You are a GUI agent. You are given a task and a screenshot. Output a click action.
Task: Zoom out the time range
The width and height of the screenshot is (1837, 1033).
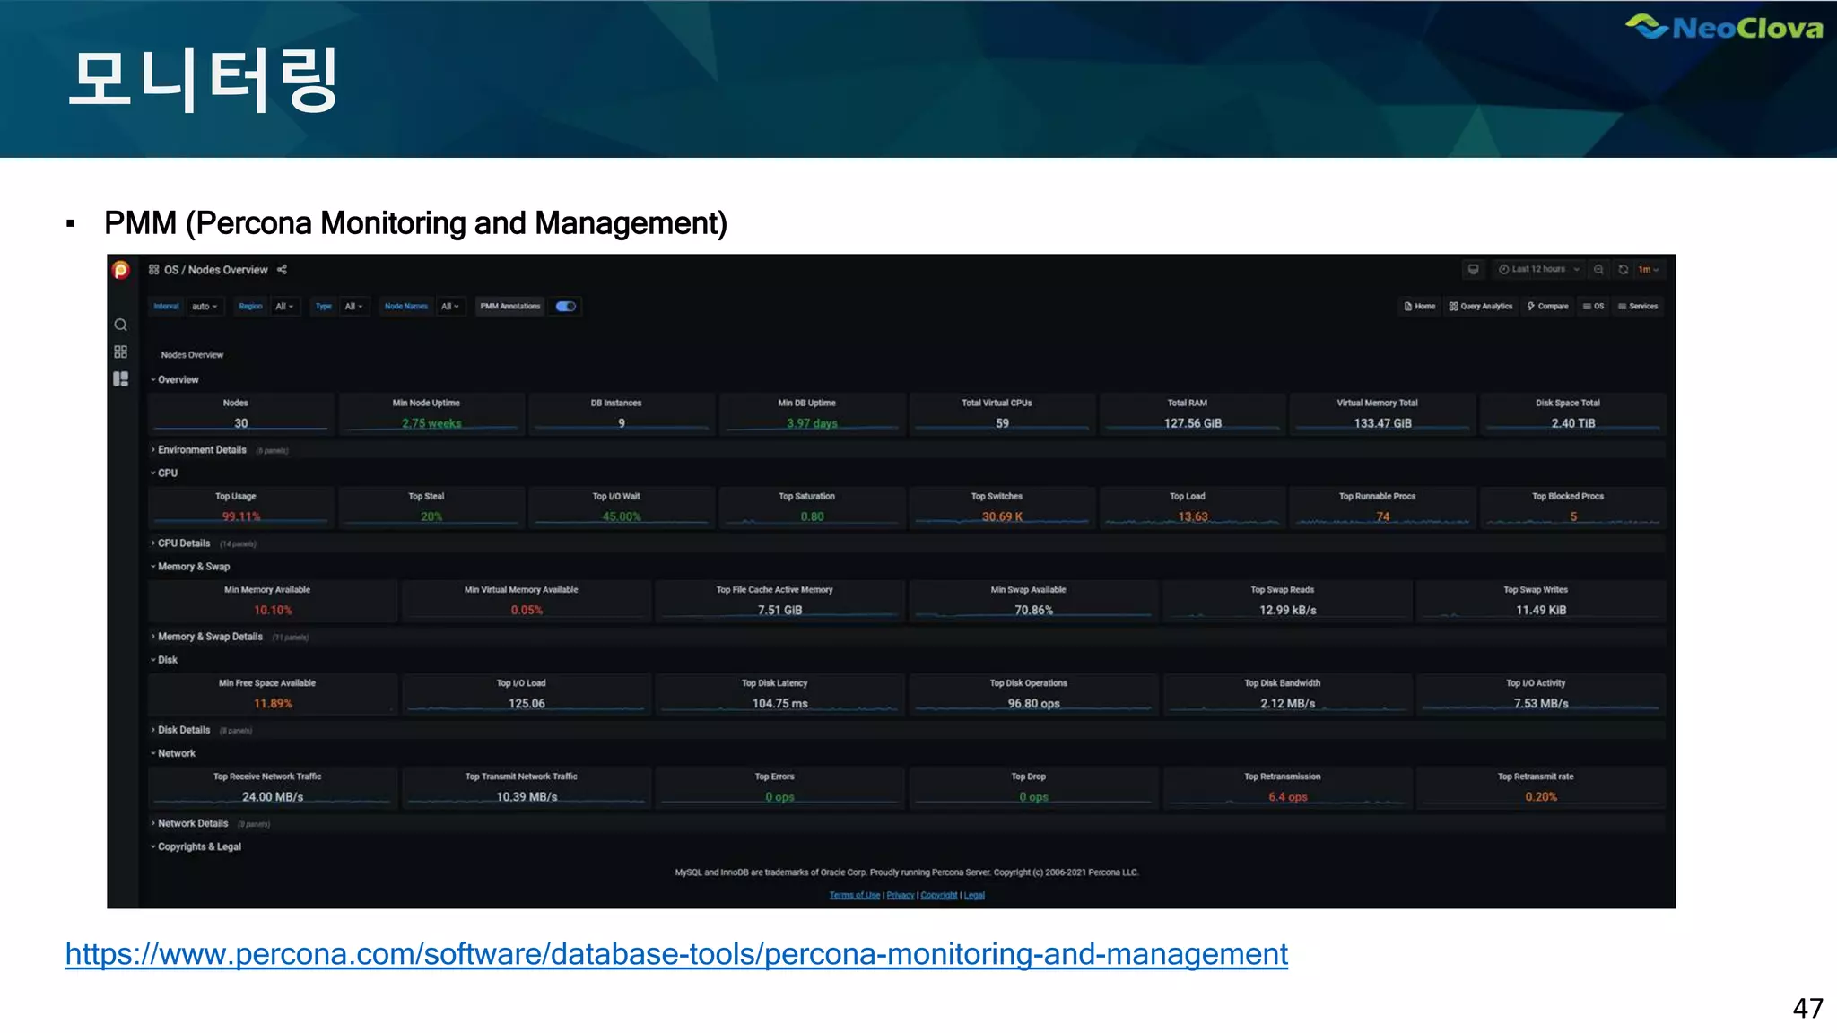(x=1598, y=269)
